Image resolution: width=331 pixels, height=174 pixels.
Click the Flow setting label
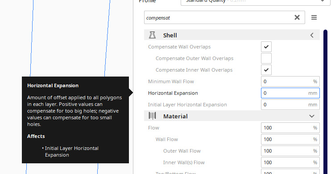coord(153,128)
